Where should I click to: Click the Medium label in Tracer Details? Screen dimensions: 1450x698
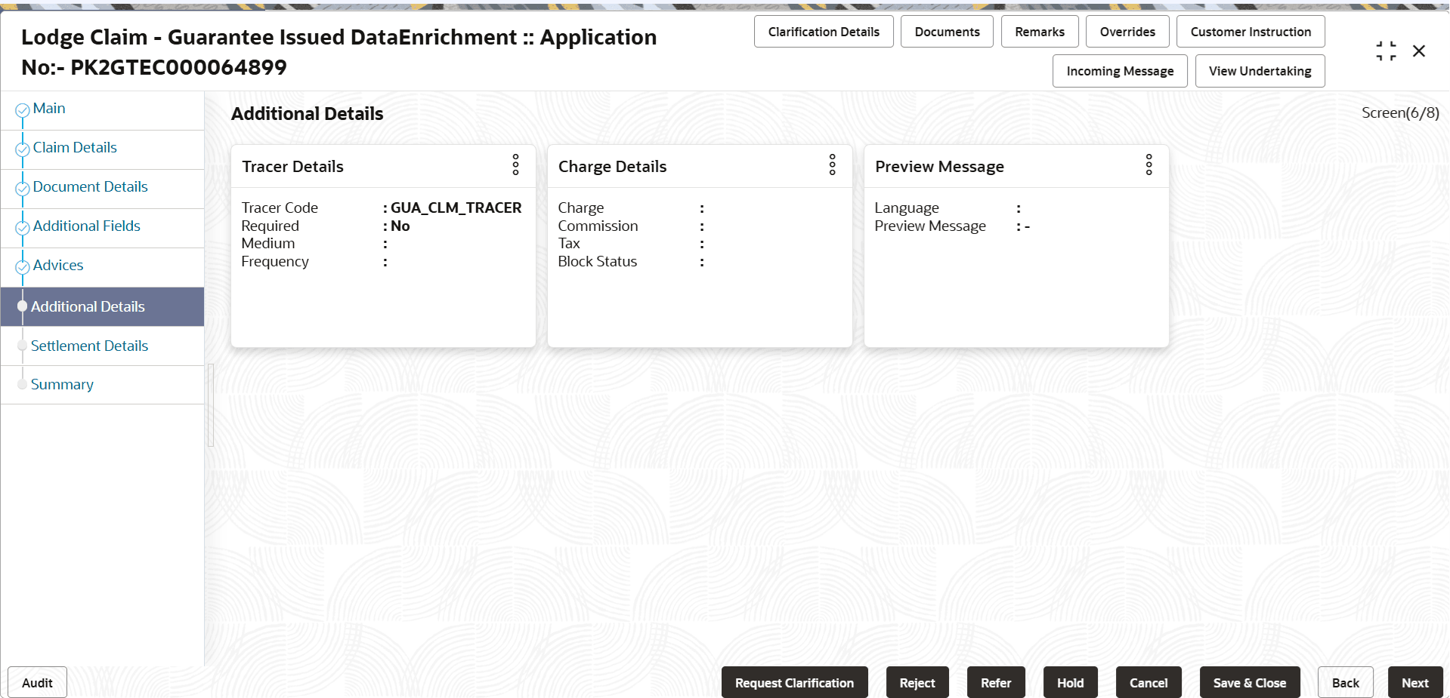[268, 243]
